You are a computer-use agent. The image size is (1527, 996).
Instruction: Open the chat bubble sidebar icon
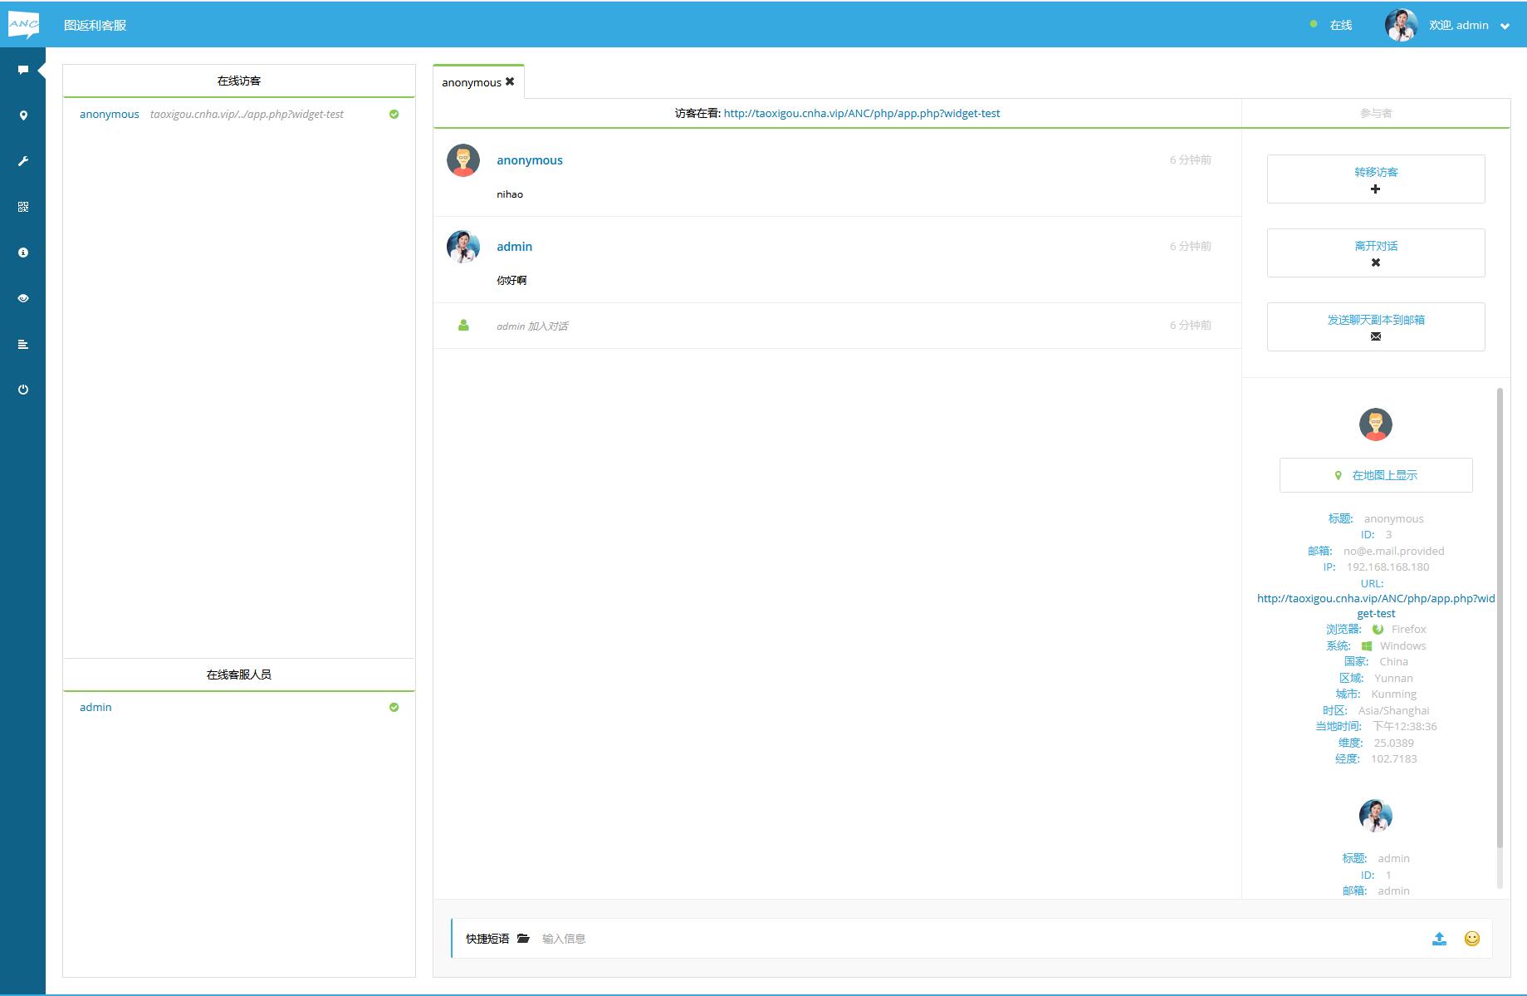coord(23,70)
